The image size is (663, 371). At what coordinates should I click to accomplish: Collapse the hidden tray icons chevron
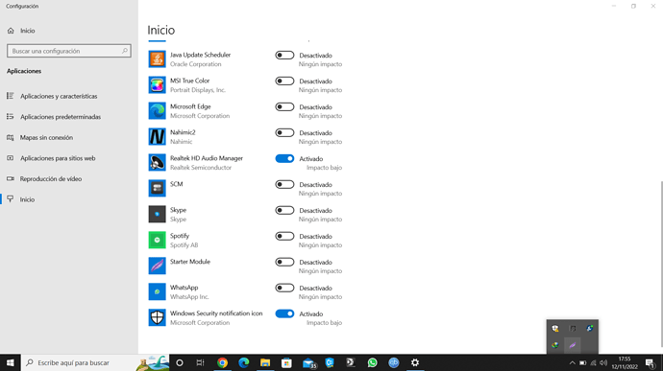pyautogui.click(x=572, y=363)
